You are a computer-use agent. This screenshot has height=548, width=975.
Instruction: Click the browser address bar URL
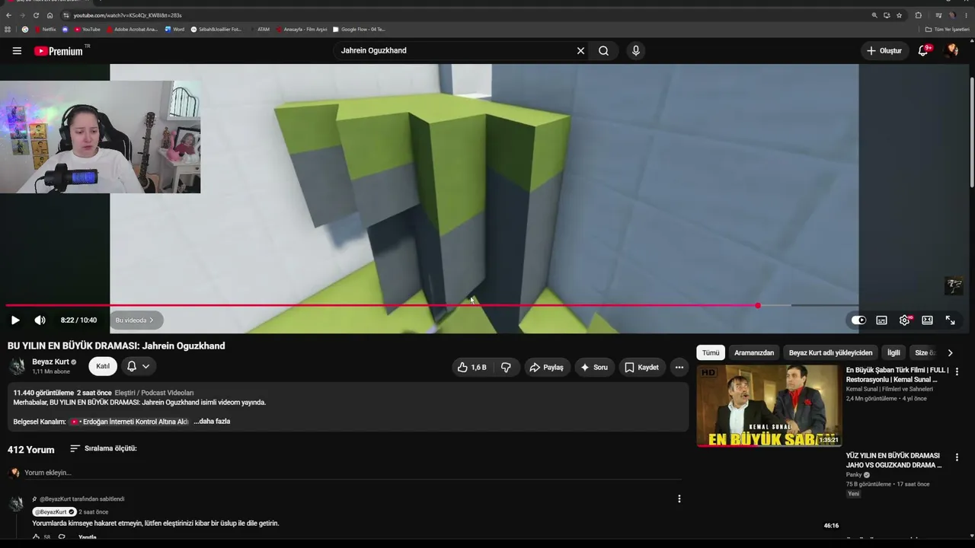(x=127, y=15)
